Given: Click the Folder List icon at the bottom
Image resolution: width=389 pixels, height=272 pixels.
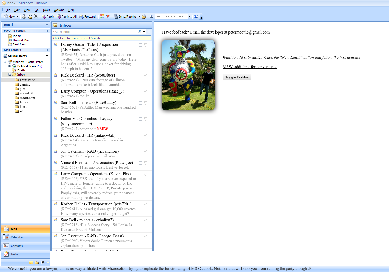Looking at the screenshot, I should click(x=37, y=263).
